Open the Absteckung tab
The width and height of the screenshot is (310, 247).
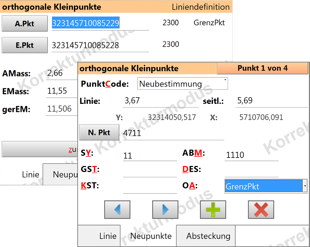click(x=206, y=236)
